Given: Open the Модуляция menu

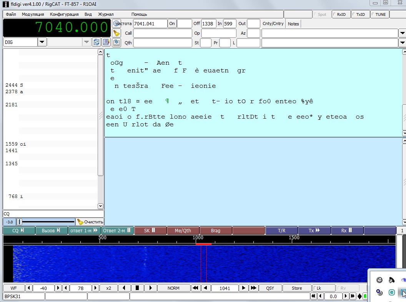Looking at the screenshot, I should pyautogui.click(x=33, y=14).
